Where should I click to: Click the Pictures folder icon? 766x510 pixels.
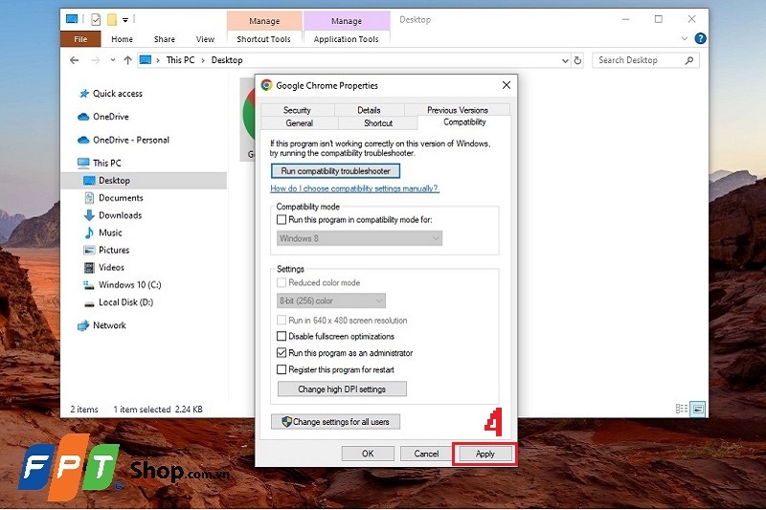tap(89, 251)
